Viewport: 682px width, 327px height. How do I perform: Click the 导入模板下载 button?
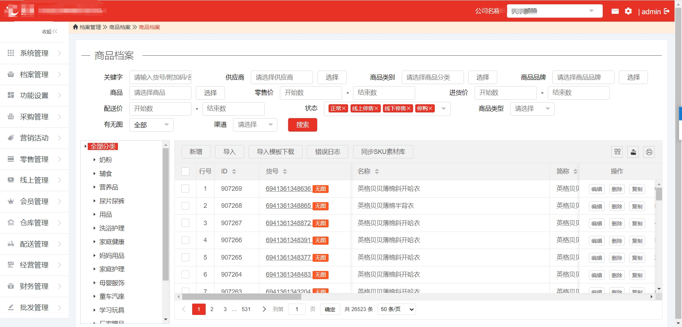coord(276,152)
